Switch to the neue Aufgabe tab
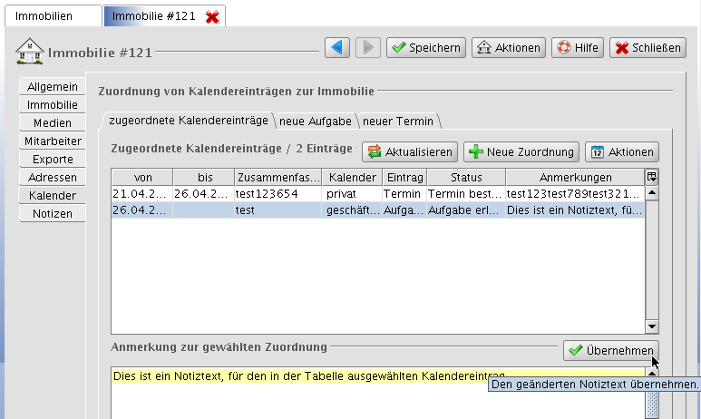This screenshot has height=419, width=701. tap(315, 121)
